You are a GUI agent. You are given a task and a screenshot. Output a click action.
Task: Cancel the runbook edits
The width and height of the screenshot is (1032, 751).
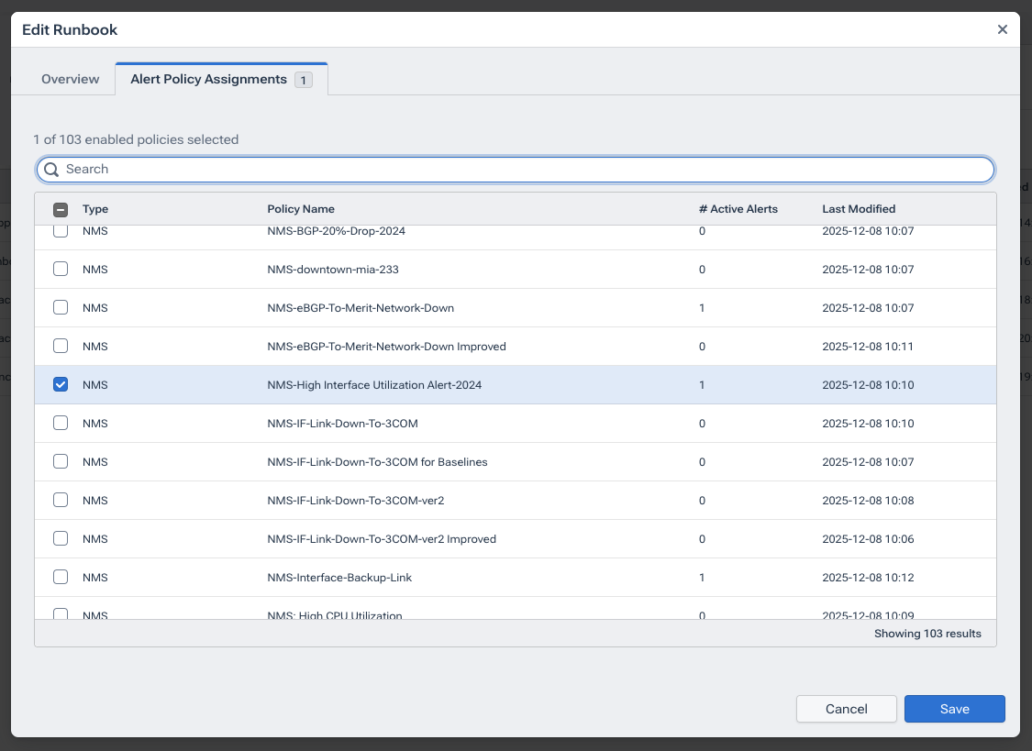pos(846,708)
